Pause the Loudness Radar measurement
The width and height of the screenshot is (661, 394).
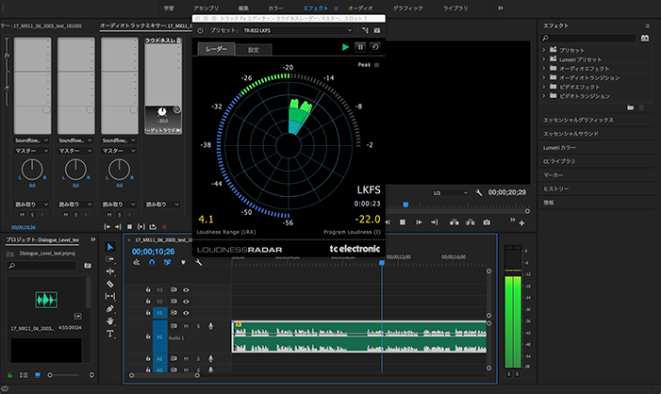tap(360, 47)
